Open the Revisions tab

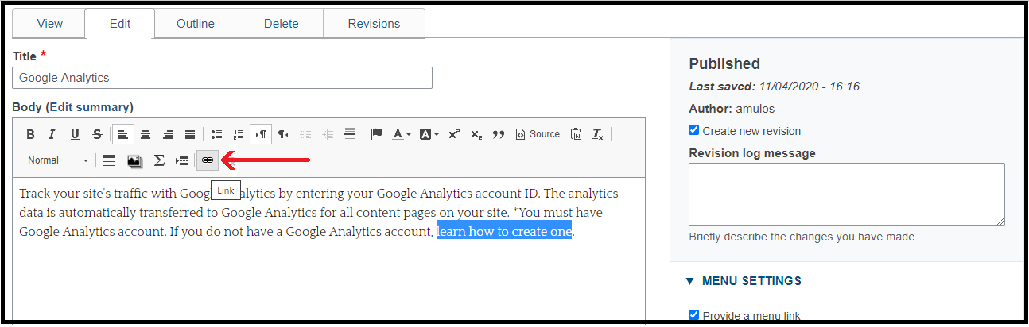tap(374, 24)
